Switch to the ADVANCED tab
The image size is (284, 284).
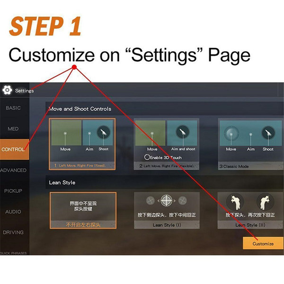[13, 170]
